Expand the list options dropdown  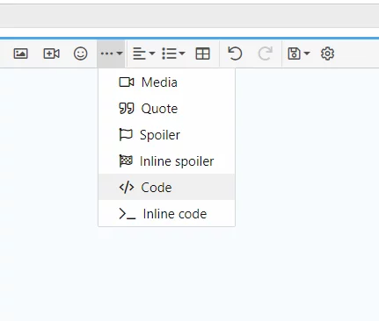coord(173,53)
